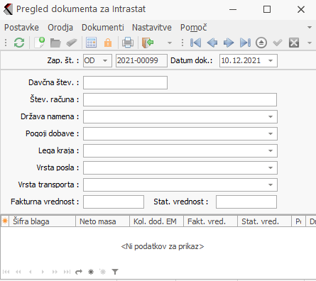Click the Fakturna vrednost input field
Screen dimensions: 316x281
click(114, 202)
